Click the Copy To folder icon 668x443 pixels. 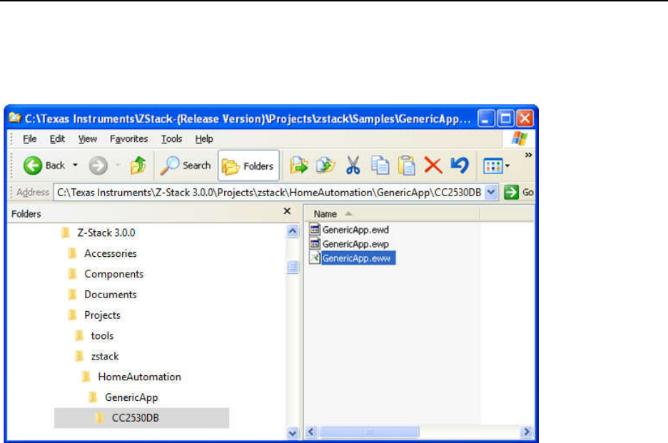pyautogui.click(x=325, y=166)
